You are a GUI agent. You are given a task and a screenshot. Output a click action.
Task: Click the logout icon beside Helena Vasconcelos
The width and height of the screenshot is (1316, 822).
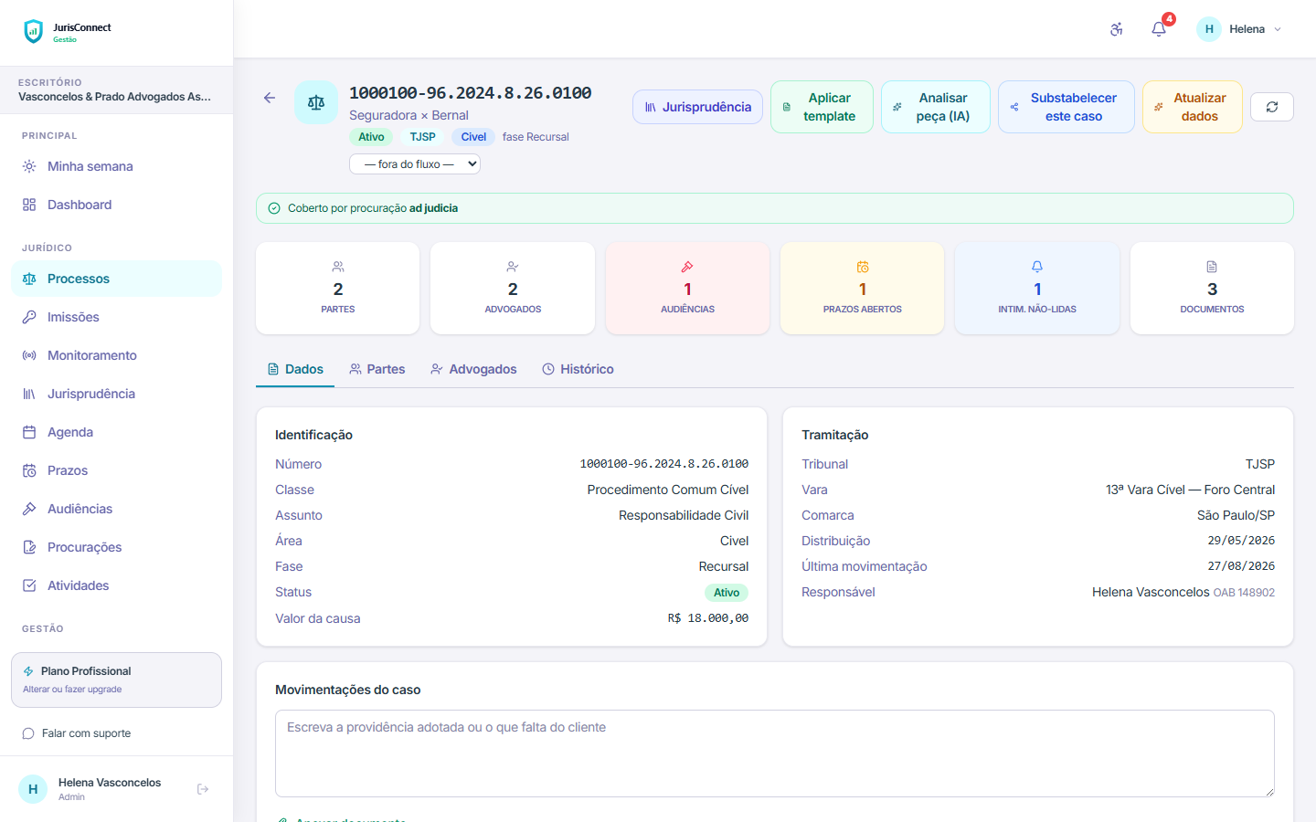point(203,789)
